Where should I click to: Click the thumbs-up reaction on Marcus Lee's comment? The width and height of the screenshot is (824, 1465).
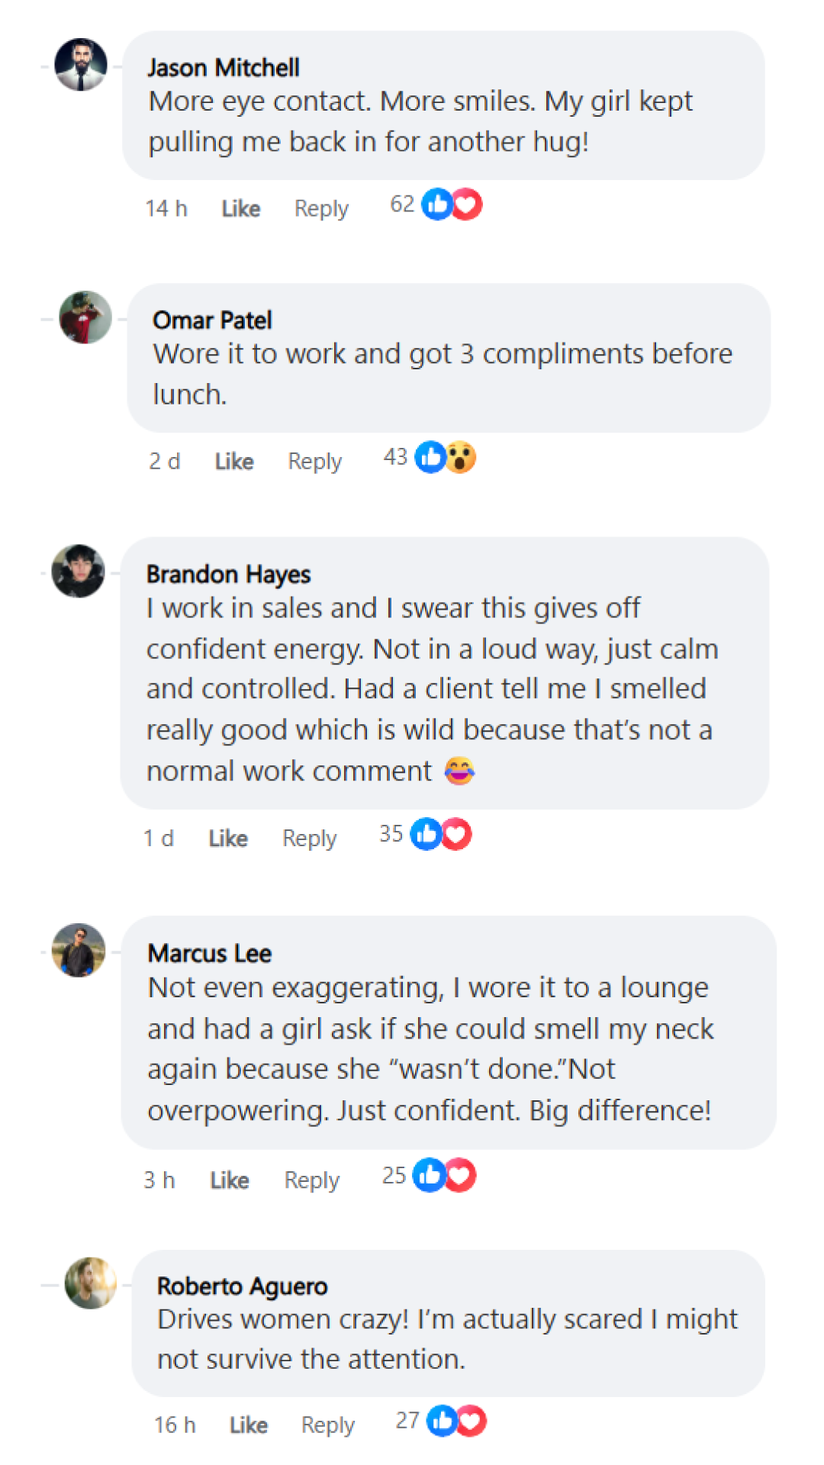pyautogui.click(x=429, y=1175)
